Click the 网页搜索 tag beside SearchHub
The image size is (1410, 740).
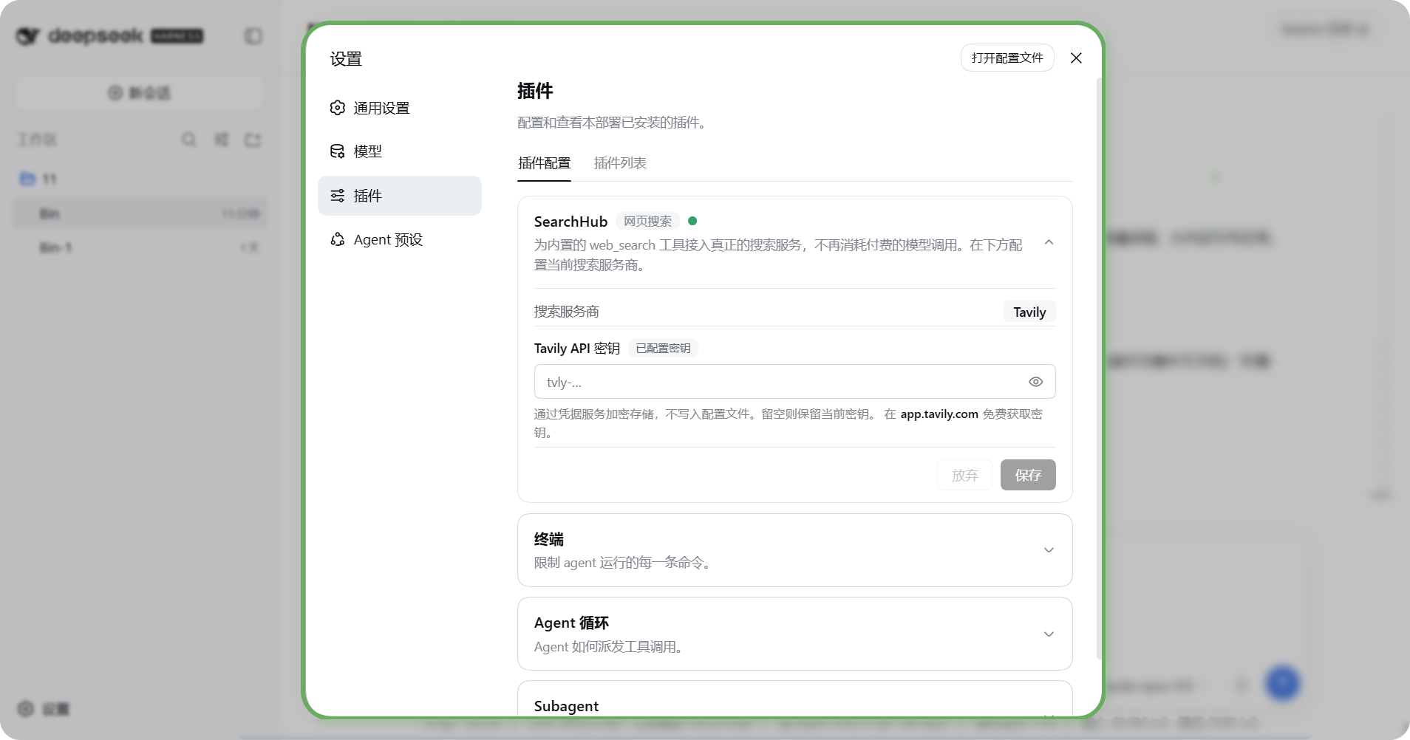pyautogui.click(x=647, y=222)
